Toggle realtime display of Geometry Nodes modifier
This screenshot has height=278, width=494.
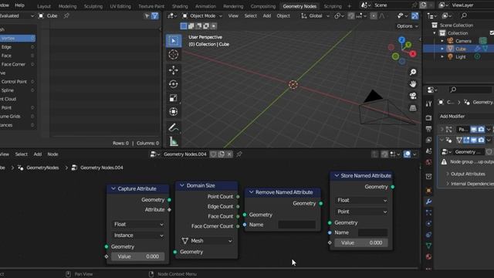point(473,140)
